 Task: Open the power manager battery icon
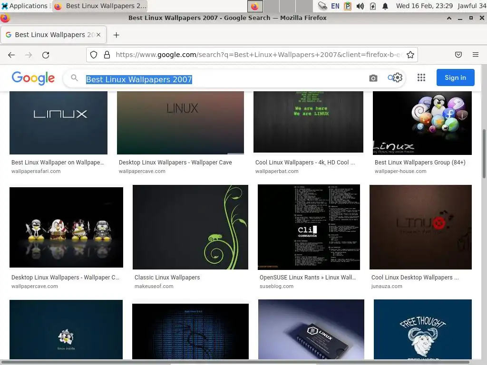[x=373, y=6]
